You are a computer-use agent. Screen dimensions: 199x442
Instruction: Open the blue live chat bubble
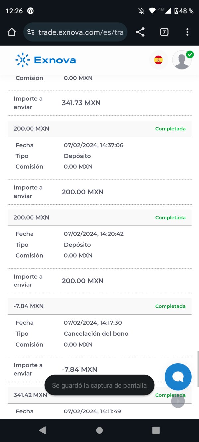(178, 377)
